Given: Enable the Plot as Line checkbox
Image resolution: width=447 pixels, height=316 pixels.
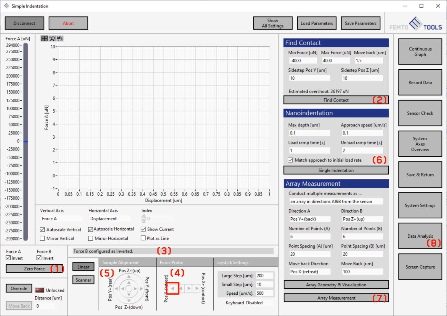Looking at the screenshot, I should click(x=143, y=238).
